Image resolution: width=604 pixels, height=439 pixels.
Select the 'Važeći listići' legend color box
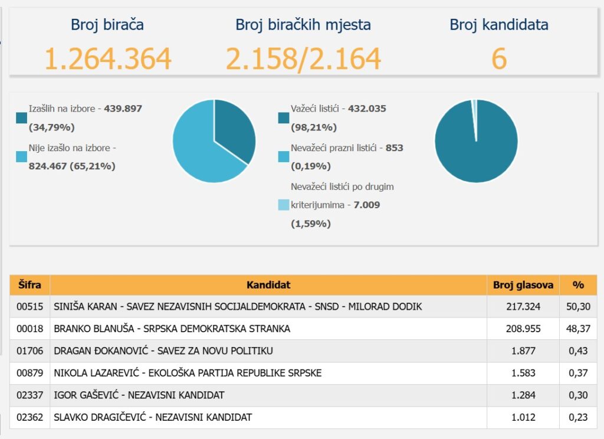(x=284, y=118)
